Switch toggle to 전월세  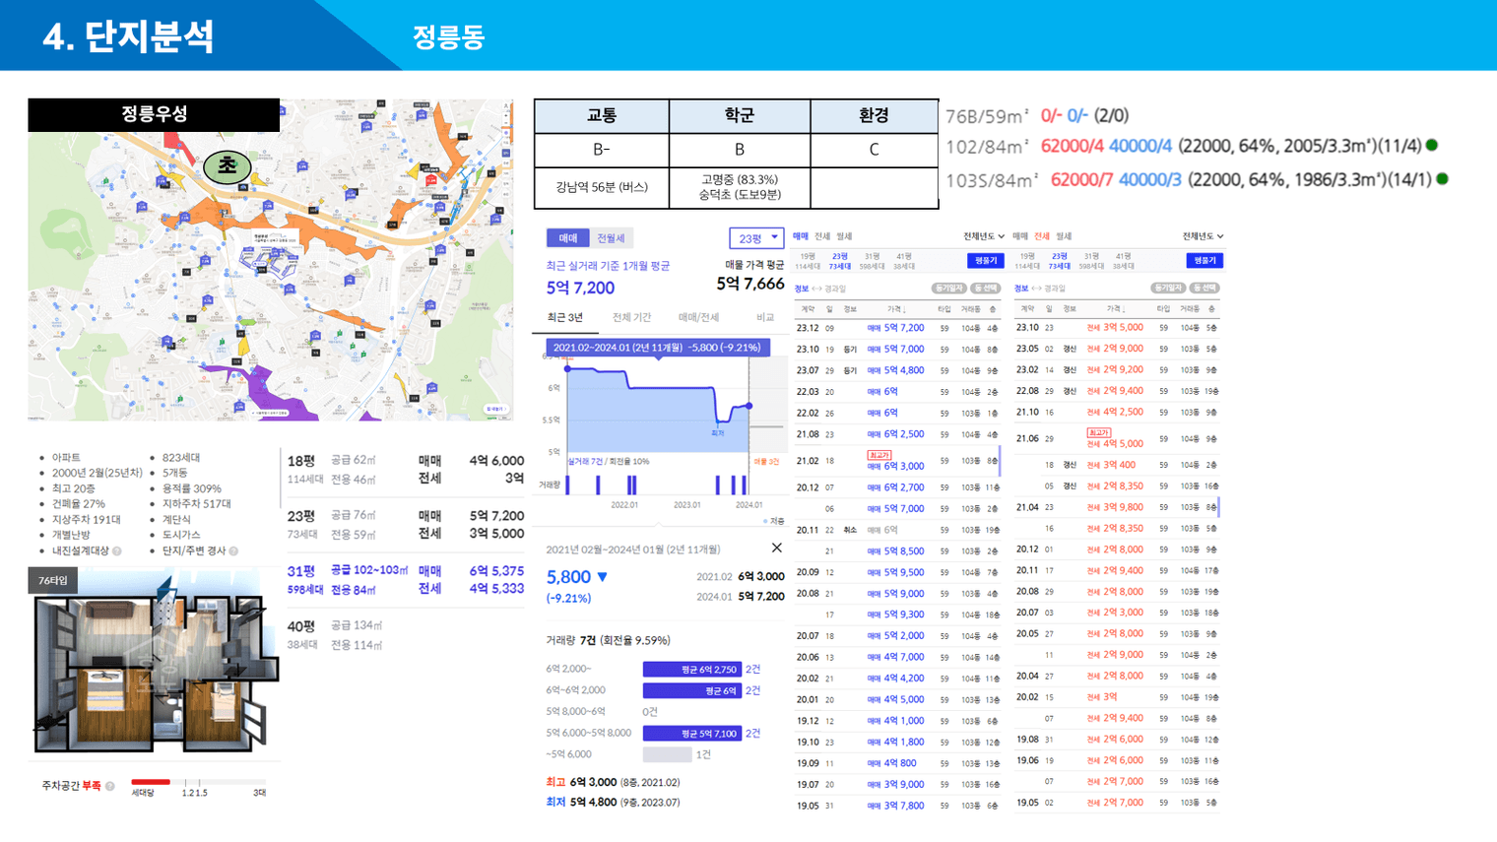click(611, 238)
